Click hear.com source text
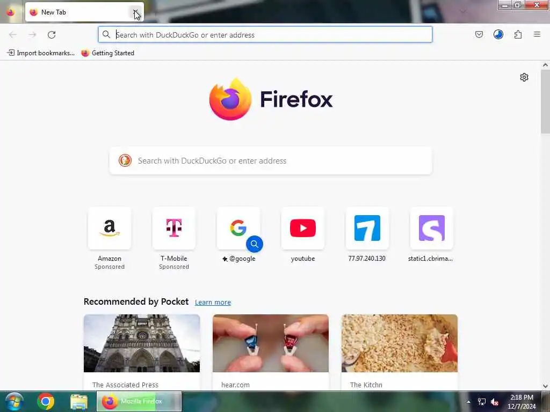This screenshot has width=550, height=412. click(235, 385)
